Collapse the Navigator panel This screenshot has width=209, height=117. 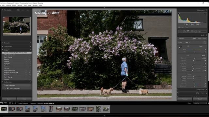pos(3,10)
